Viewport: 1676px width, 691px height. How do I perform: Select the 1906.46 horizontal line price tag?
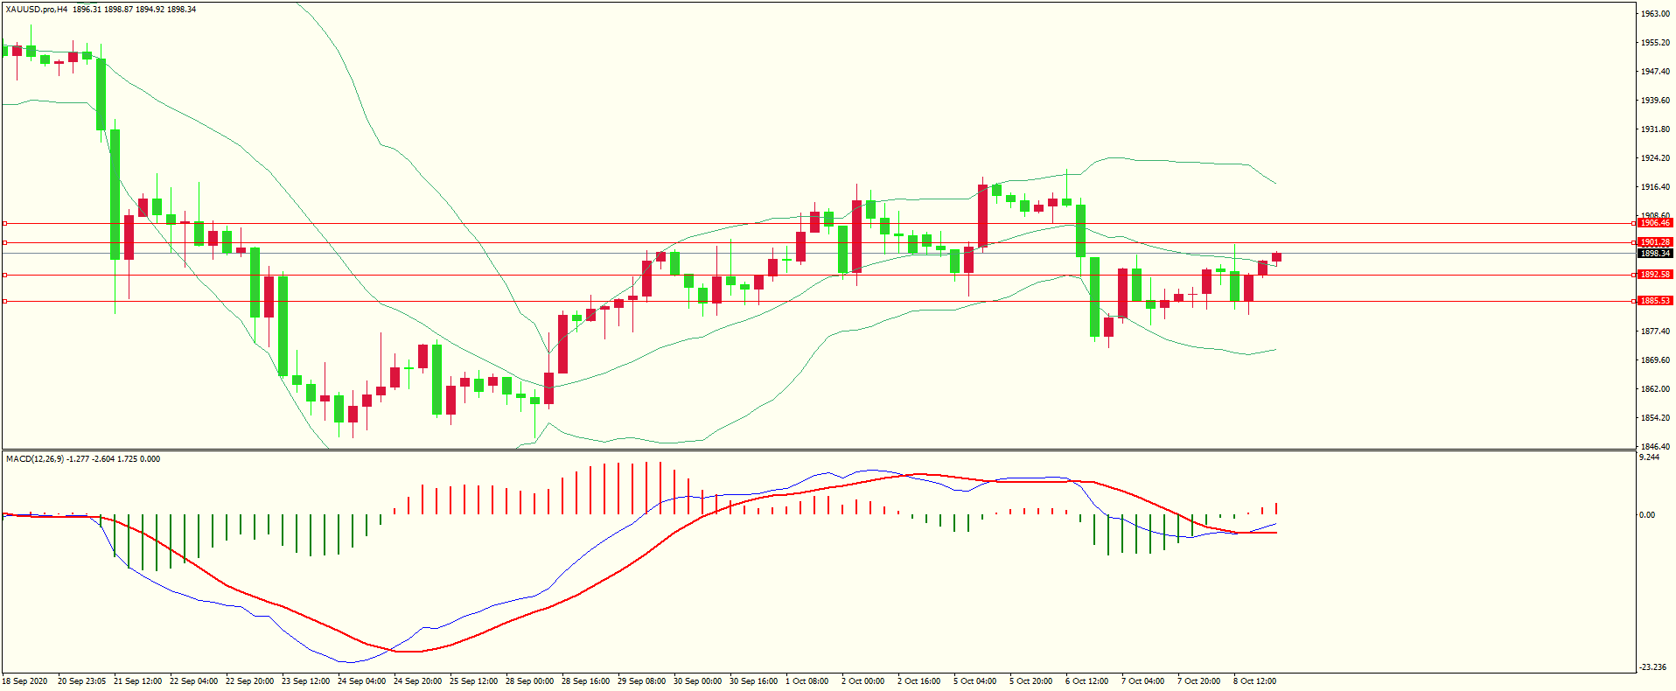1655,223
